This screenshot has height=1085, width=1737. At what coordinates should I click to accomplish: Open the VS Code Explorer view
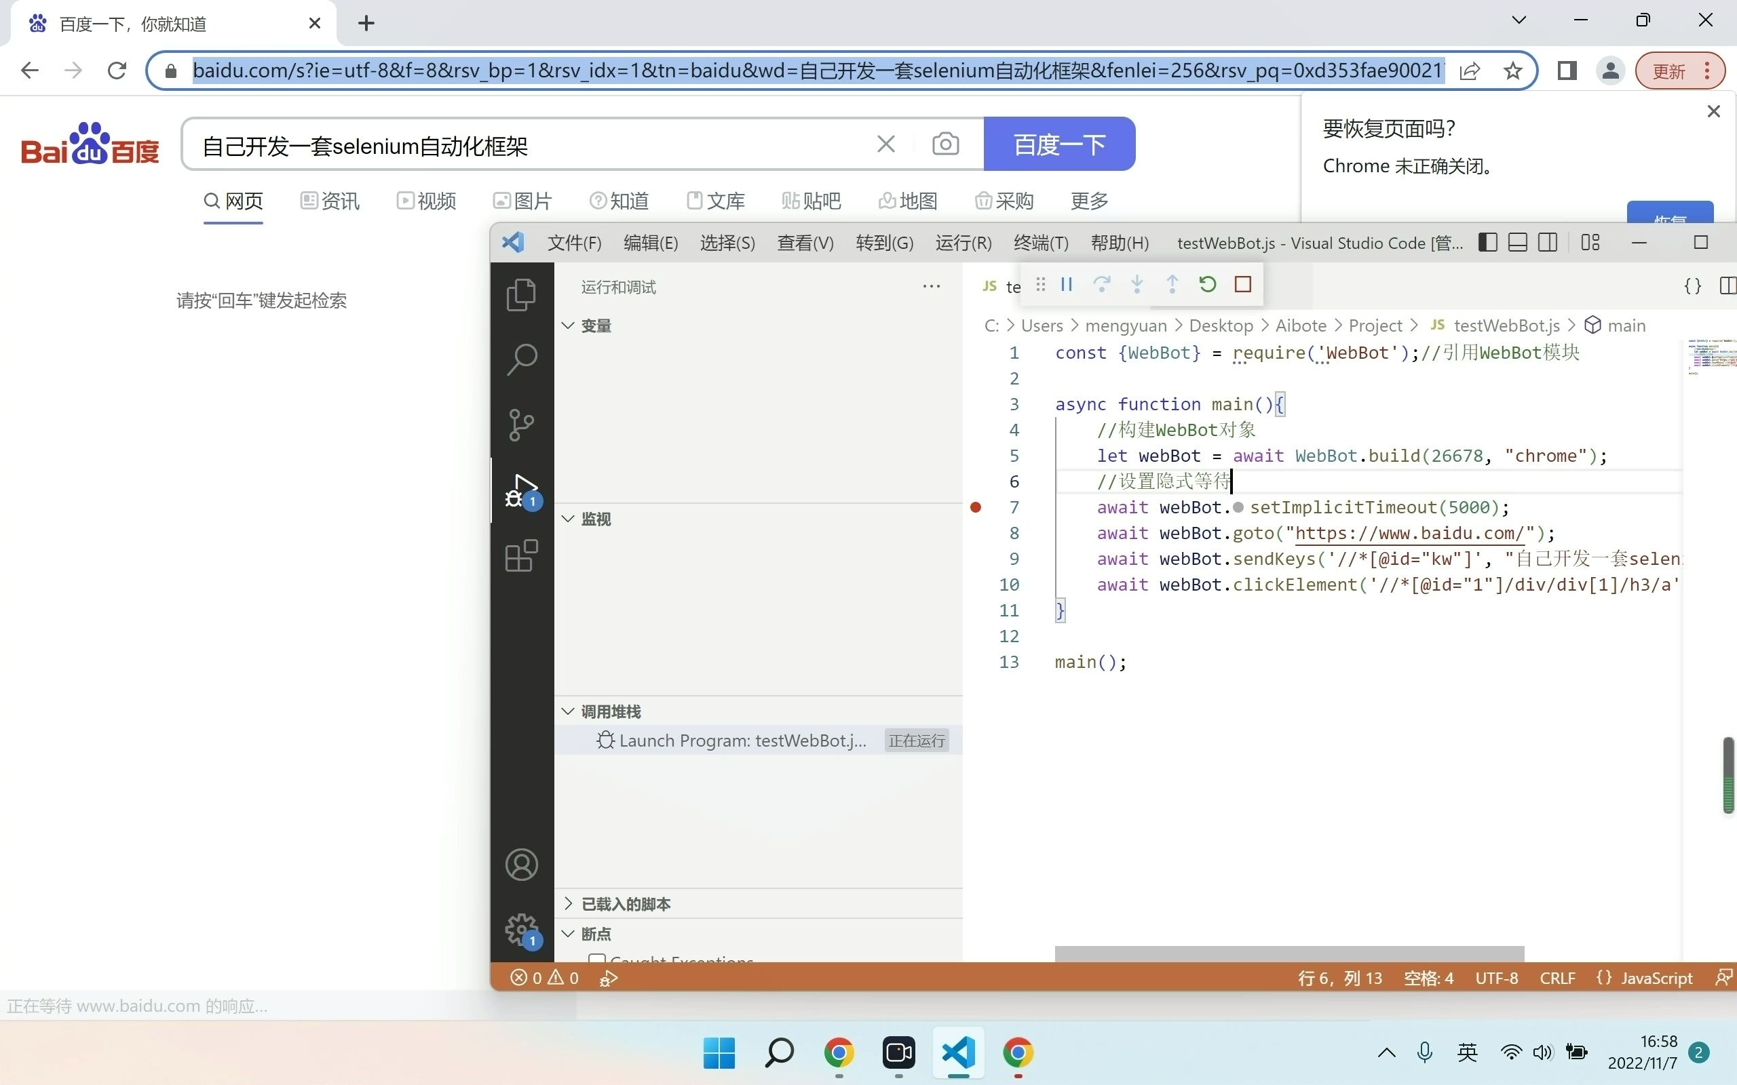pyautogui.click(x=521, y=294)
